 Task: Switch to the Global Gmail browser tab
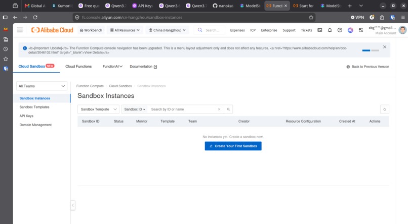point(35,6)
